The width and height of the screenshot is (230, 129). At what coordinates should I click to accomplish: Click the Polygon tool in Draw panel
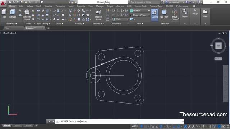click(x=54, y=19)
